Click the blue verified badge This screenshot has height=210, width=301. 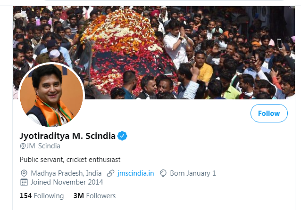(x=123, y=136)
